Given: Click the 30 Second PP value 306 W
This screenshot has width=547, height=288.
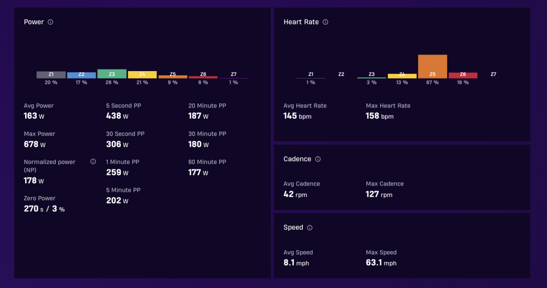Looking at the screenshot, I should coord(117,144).
